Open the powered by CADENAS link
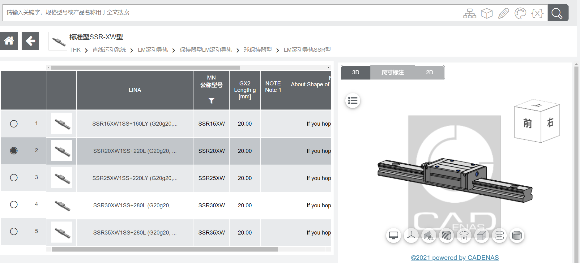580x263 pixels. [455, 258]
